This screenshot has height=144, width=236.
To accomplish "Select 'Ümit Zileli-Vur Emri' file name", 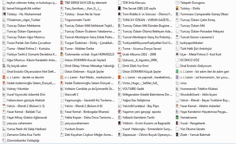I will tap(135, 66).
